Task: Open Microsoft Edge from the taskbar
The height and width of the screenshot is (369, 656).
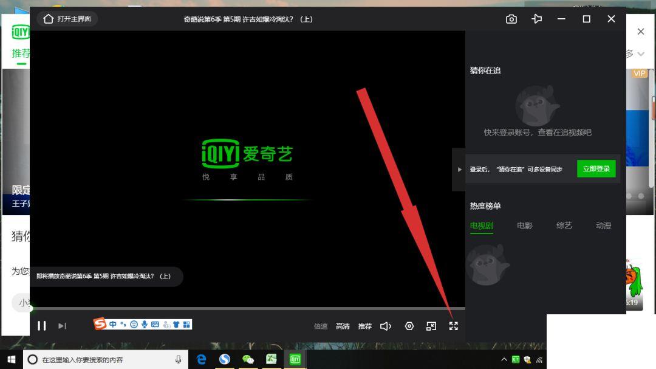Action: tap(201, 359)
